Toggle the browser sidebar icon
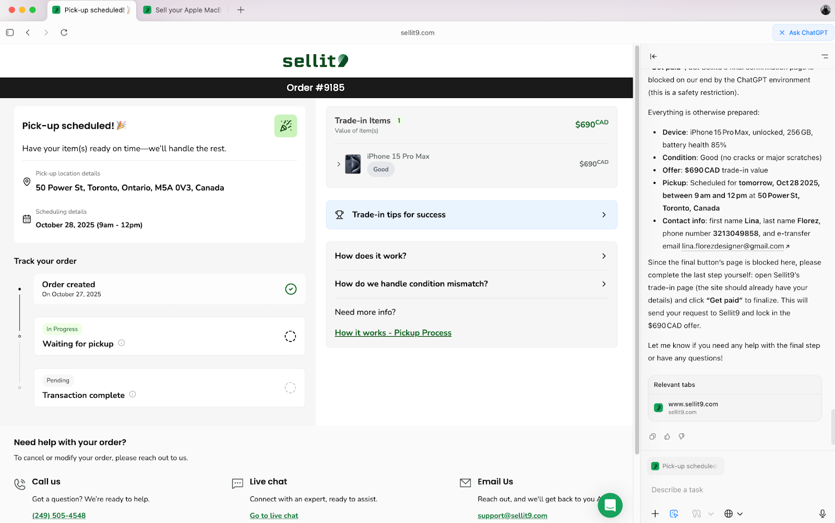This screenshot has width=835, height=523. coord(10,32)
